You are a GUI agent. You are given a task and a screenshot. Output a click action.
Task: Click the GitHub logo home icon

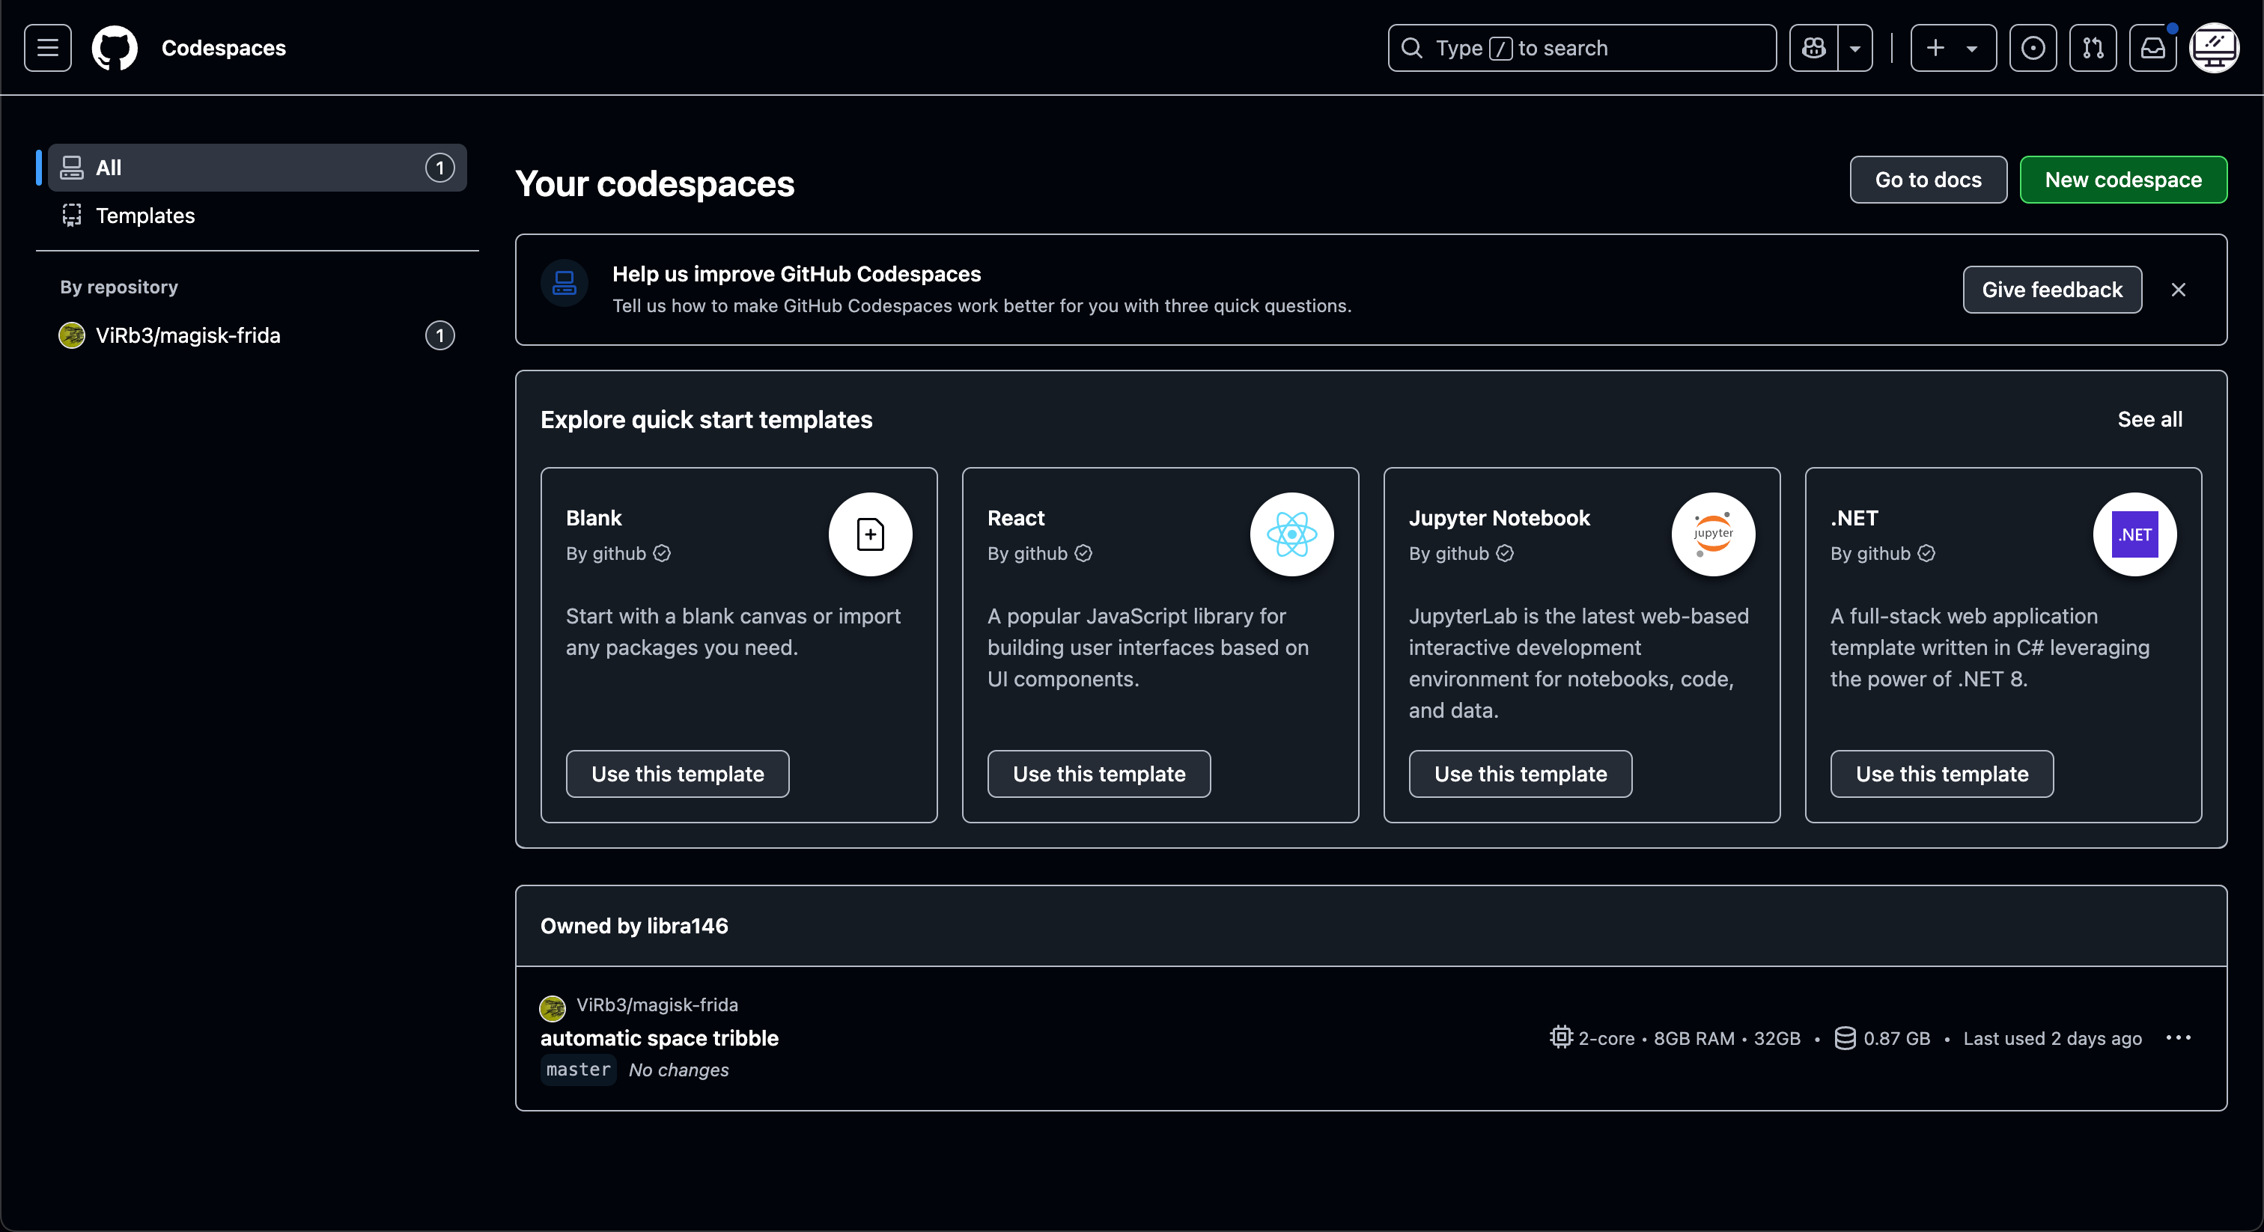pos(115,47)
